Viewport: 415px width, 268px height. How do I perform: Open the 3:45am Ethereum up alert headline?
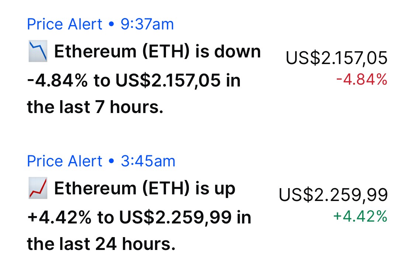click(139, 216)
